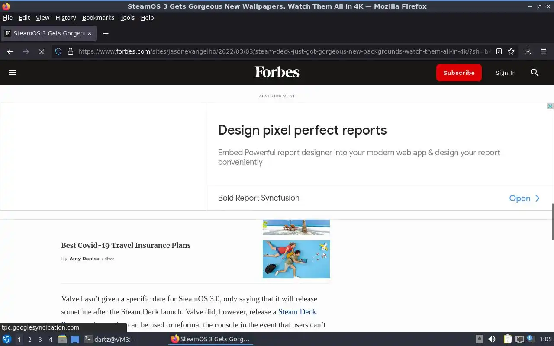Open the History menu
The height and width of the screenshot is (346, 554).
click(x=66, y=18)
